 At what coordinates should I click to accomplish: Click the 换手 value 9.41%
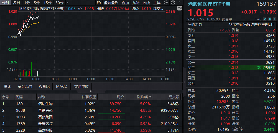click(269, 91)
